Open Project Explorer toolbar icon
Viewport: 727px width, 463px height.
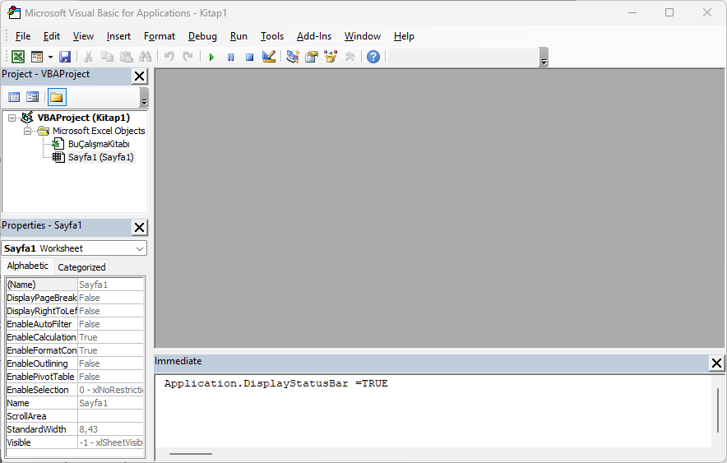click(x=293, y=57)
